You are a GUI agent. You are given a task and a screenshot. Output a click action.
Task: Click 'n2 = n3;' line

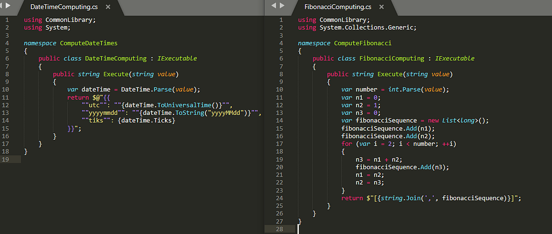370,183
